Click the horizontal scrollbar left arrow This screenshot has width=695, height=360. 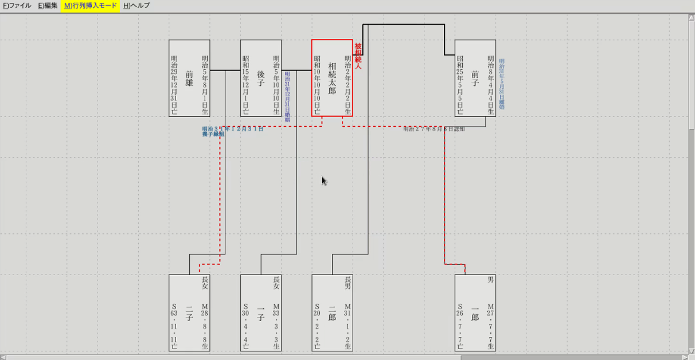point(3,357)
